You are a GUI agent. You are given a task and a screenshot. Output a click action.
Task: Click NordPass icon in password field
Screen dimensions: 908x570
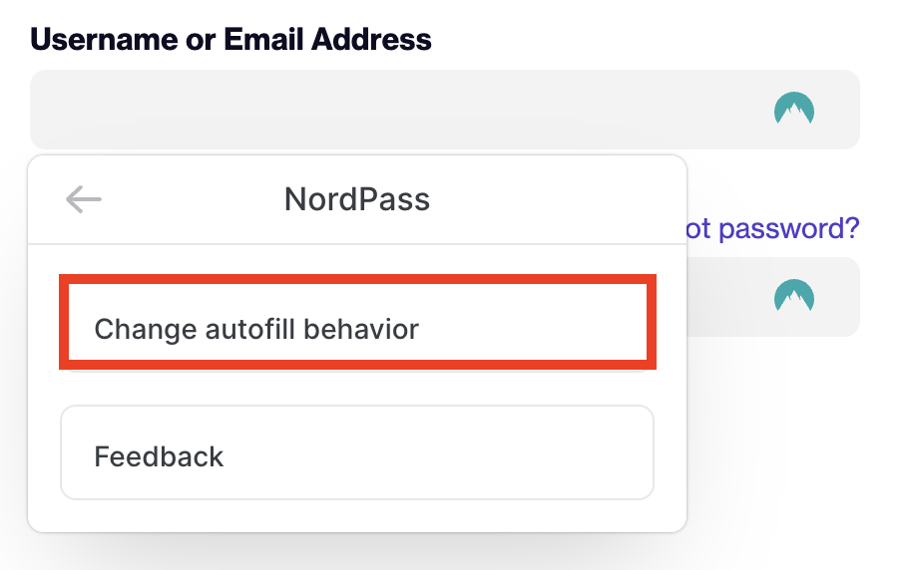click(794, 296)
